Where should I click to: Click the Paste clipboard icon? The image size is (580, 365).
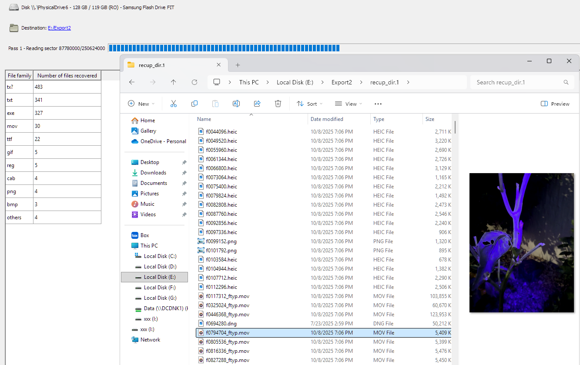[215, 104]
